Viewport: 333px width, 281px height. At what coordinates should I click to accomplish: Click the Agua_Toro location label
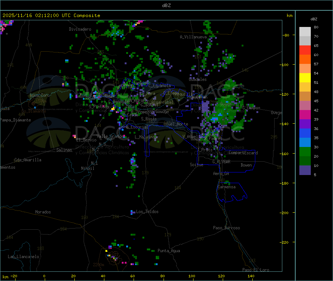click(x=40, y=95)
